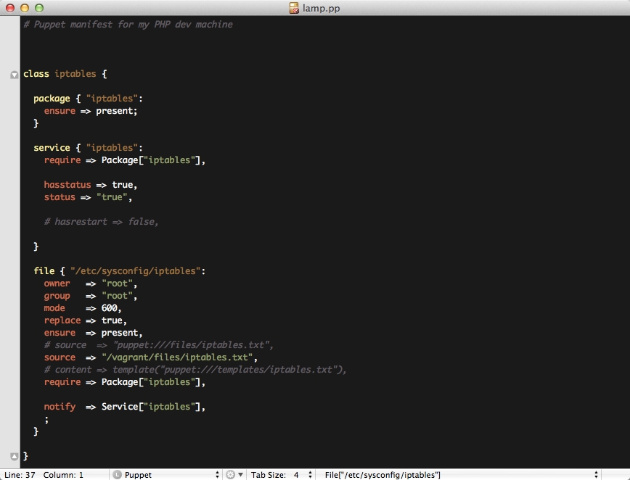Click the 'service { "iptables":' line
630x480 pixels.
tap(88, 148)
